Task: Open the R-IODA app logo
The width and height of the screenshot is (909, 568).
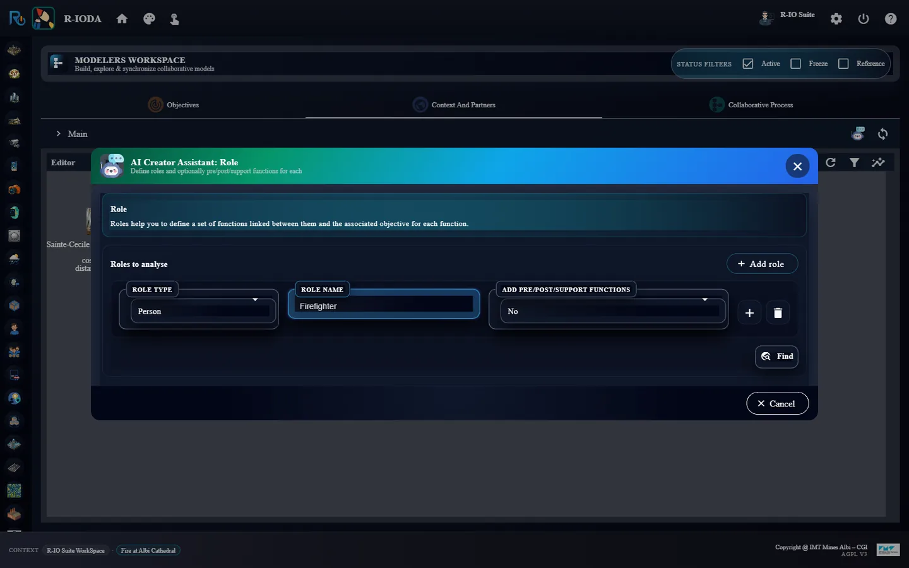Action: tap(43, 18)
